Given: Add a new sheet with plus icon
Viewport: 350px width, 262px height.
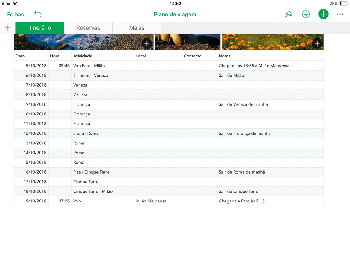Looking at the screenshot, I should [7, 28].
